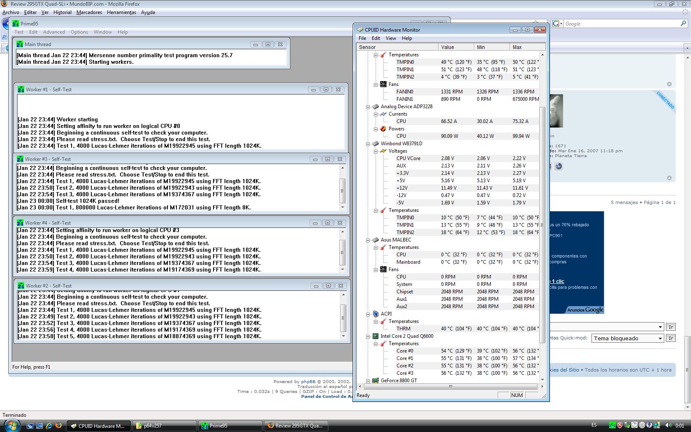The height and width of the screenshot is (432, 691).
Task: Collapse the Currents group
Action: [376, 114]
